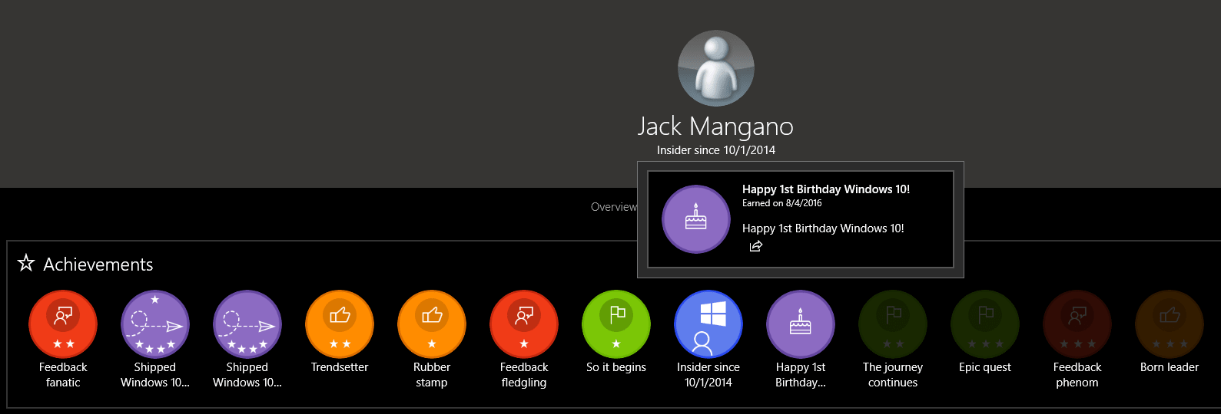Image resolution: width=1221 pixels, height=414 pixels.
Task: Open the locked The journey continues badge
Action: pos(893,324)
